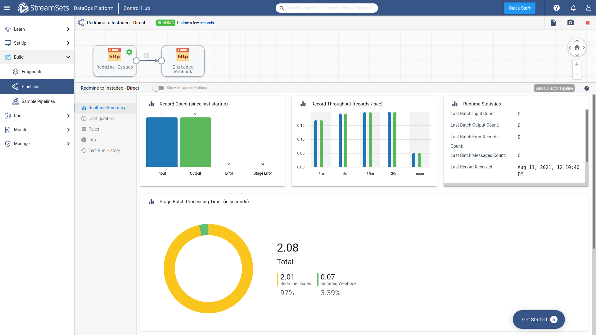Click the blue Input bar in Record Count

click(x=162, y=142)
